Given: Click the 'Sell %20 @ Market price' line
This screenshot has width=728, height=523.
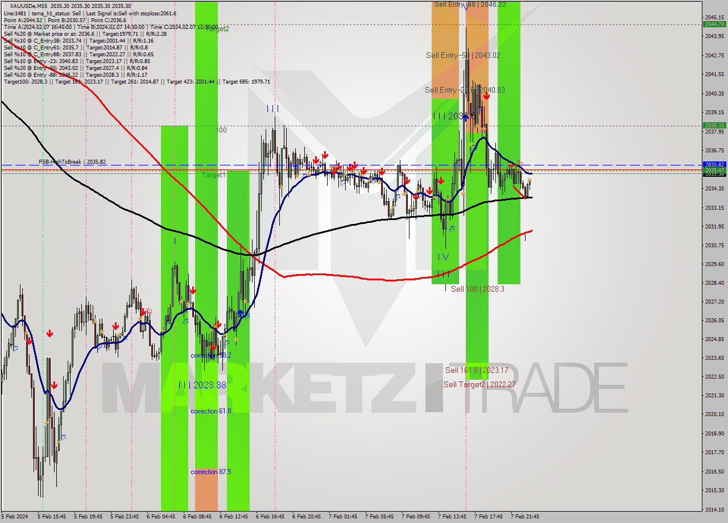Looking at the screenshot, I should click(85, 34).
